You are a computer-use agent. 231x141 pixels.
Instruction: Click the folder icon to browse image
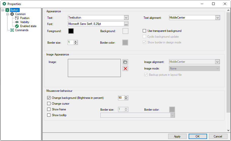125,62
